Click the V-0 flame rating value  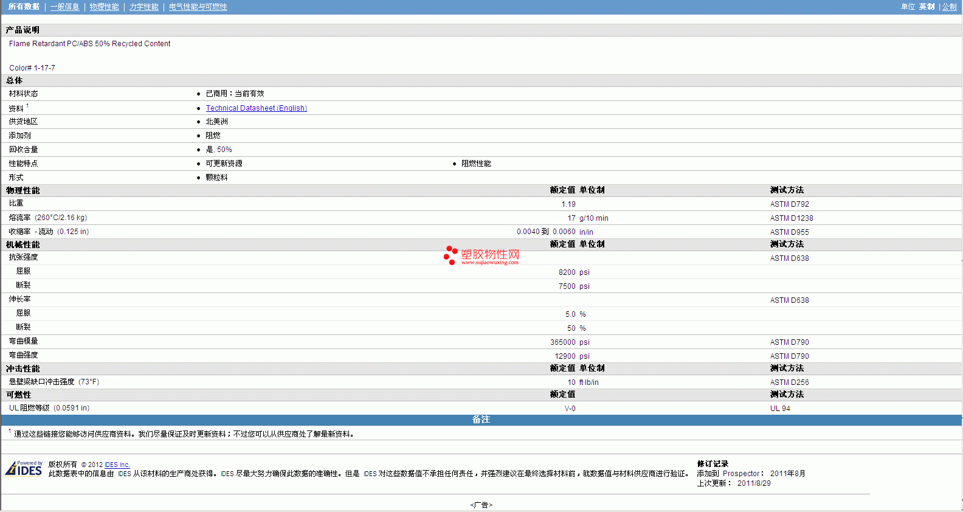570,409
